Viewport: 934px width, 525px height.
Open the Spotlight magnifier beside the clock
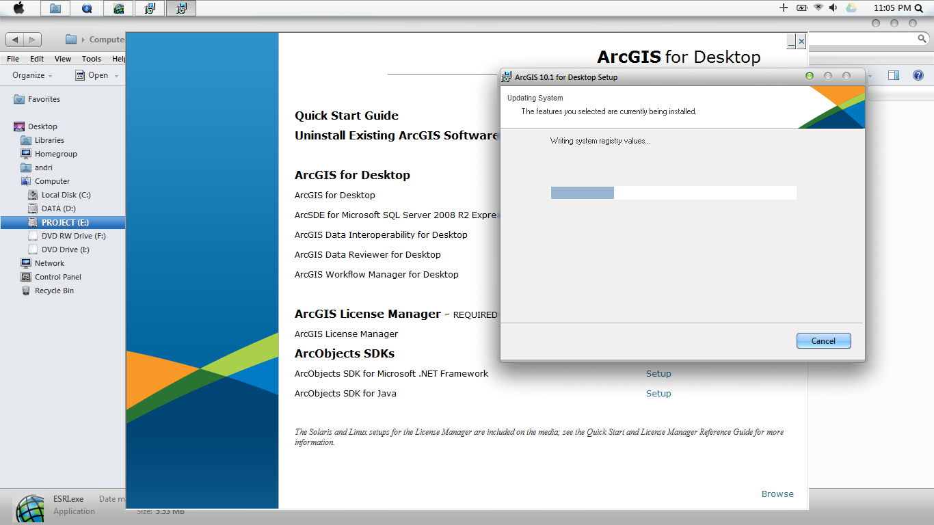coord(918,8)
